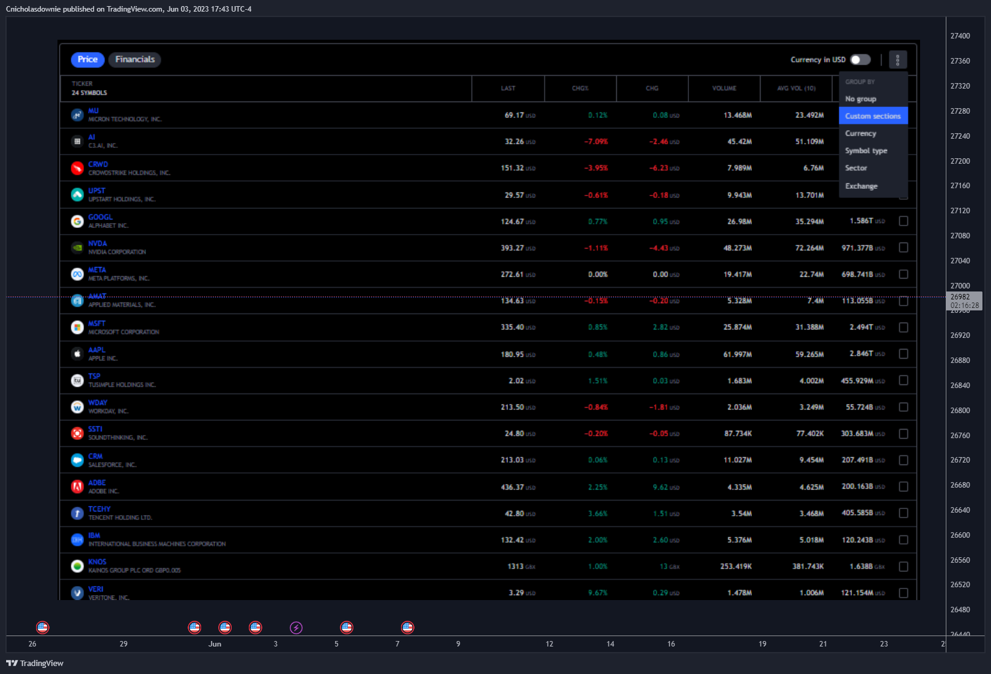Click the TradingView logo
991x674 pixels.
pyautogui.click(x=35, y=663)
